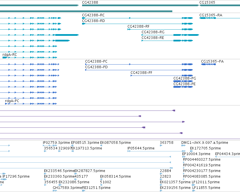Select the rdgA-RC transcript label
The height and width of the screenshot is (192, 240).
(10, 55)
